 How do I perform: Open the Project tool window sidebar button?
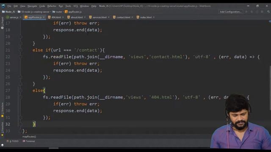(2, 23)
